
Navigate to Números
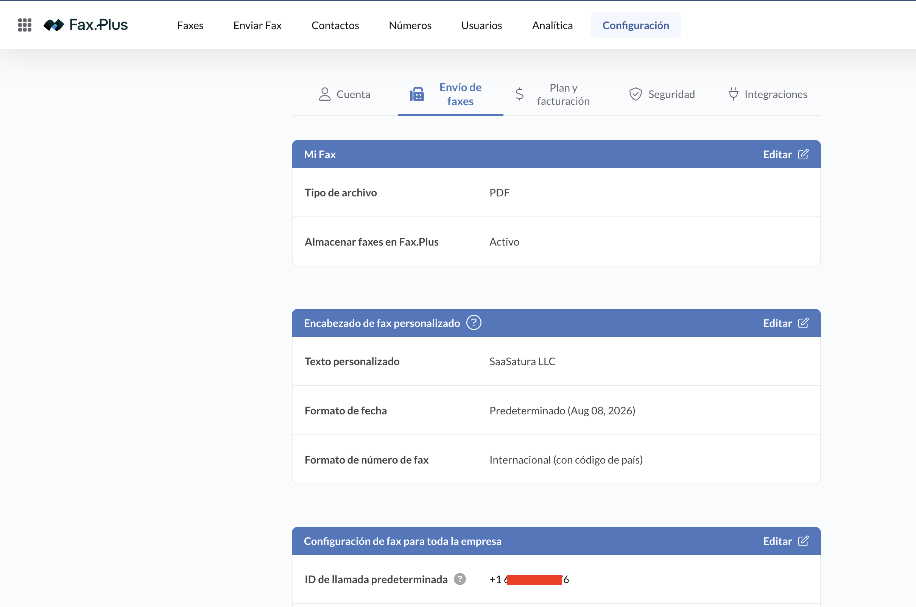click(x=410, y=25)
